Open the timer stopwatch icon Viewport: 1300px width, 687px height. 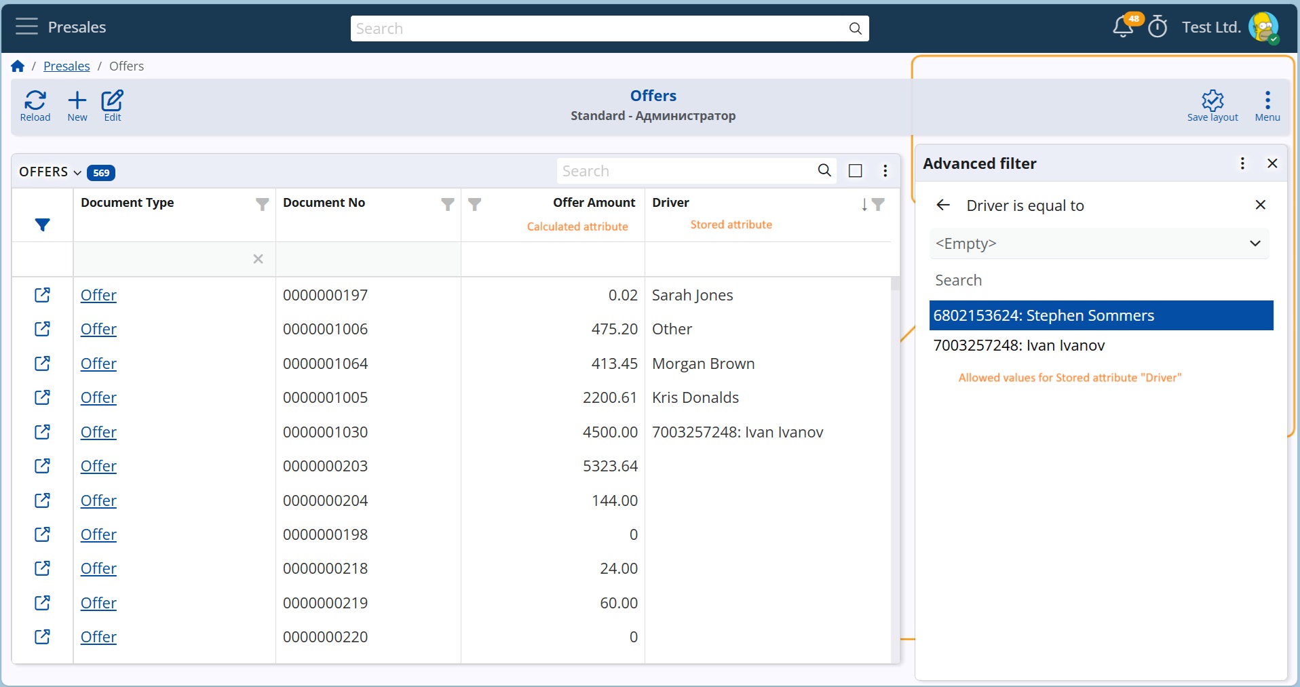tap(1158, 27)
